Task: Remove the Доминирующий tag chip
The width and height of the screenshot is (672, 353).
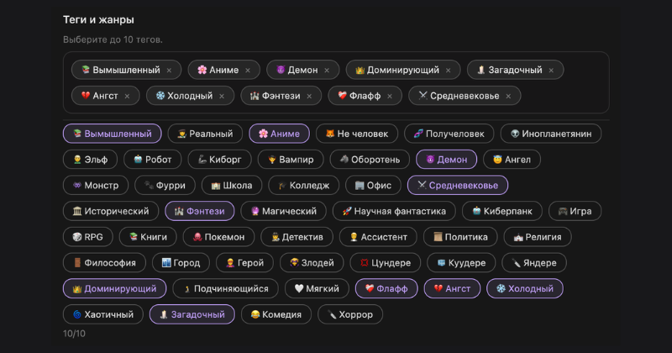Action: 448,71
